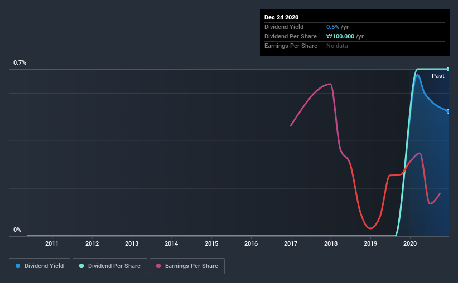Click the pink Earnings Per Share legend dot
458x283 pixels.
click(158, 266)
